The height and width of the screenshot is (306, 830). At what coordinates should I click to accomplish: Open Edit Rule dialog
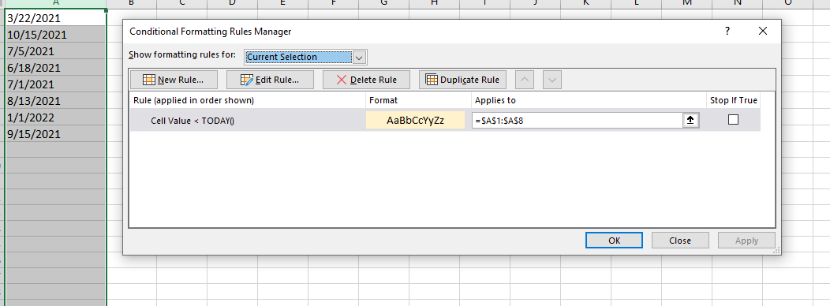270,80
